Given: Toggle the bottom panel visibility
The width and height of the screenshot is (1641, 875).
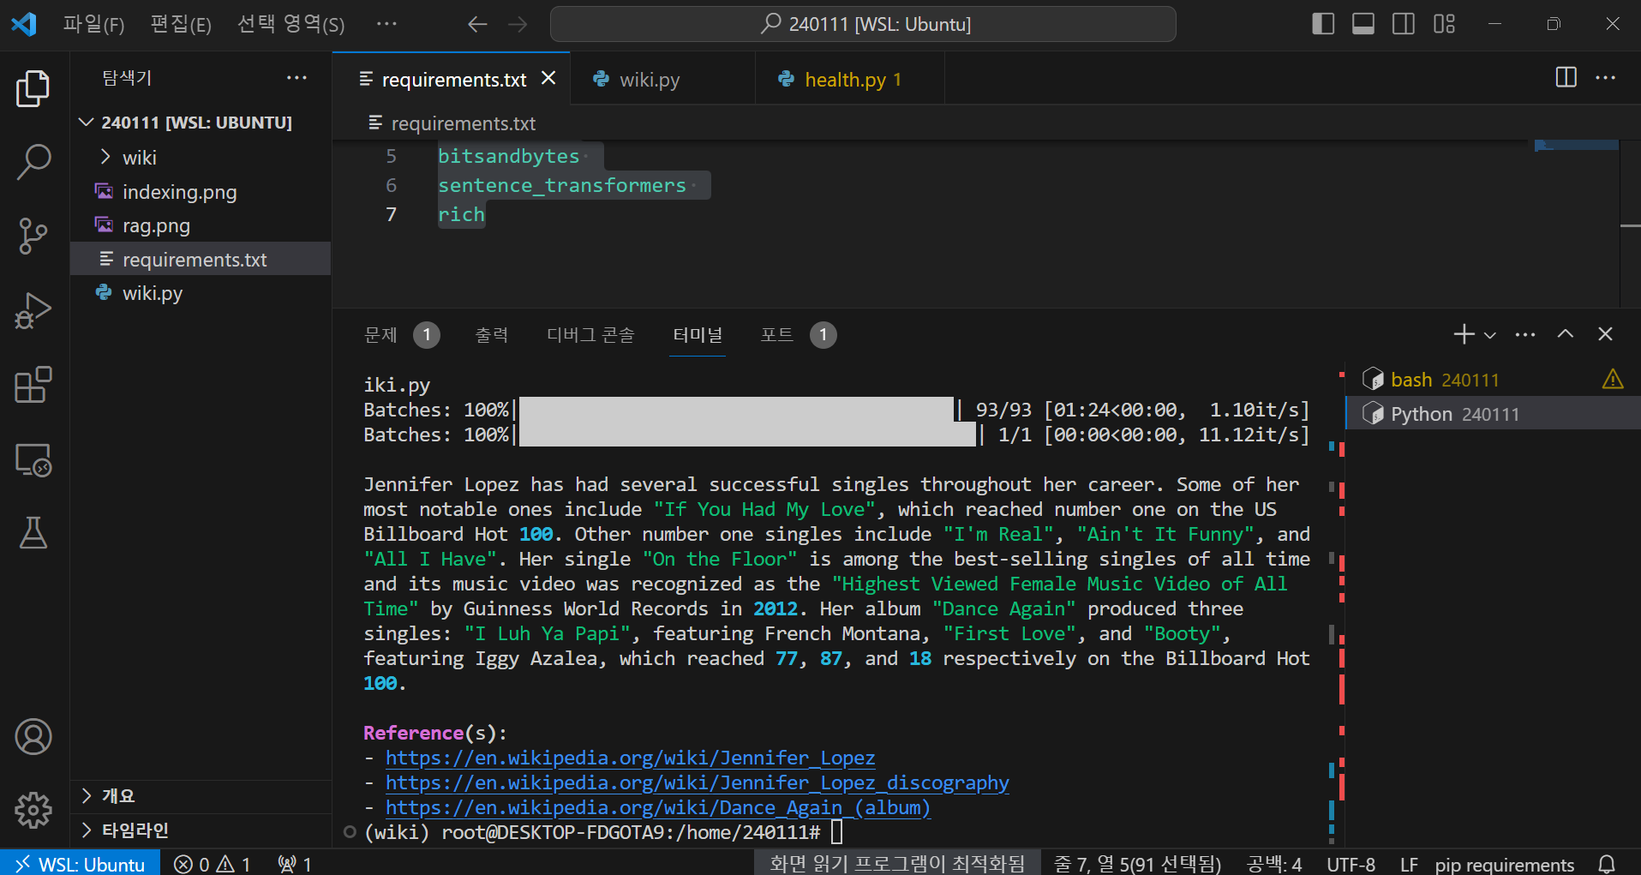Looking at the screenshot, I should [1363, 24].
